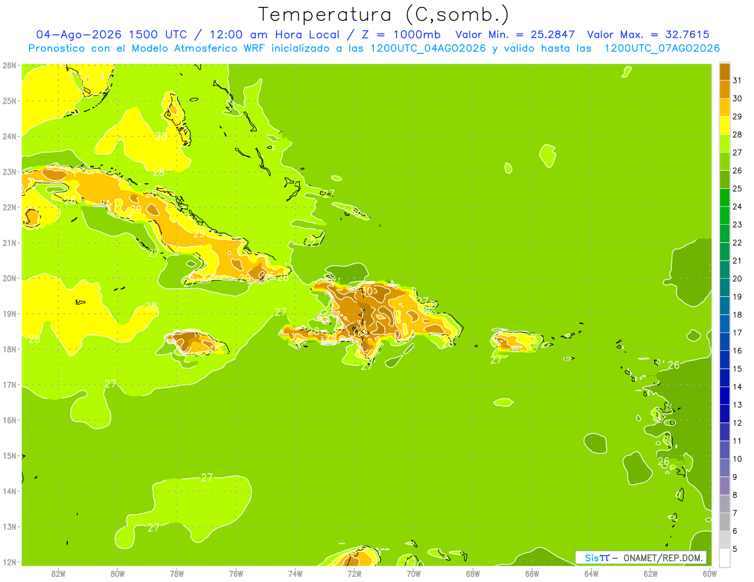Click latitude axis label 14N
This screenshot has width=754, height=582.
pos(9,491)
